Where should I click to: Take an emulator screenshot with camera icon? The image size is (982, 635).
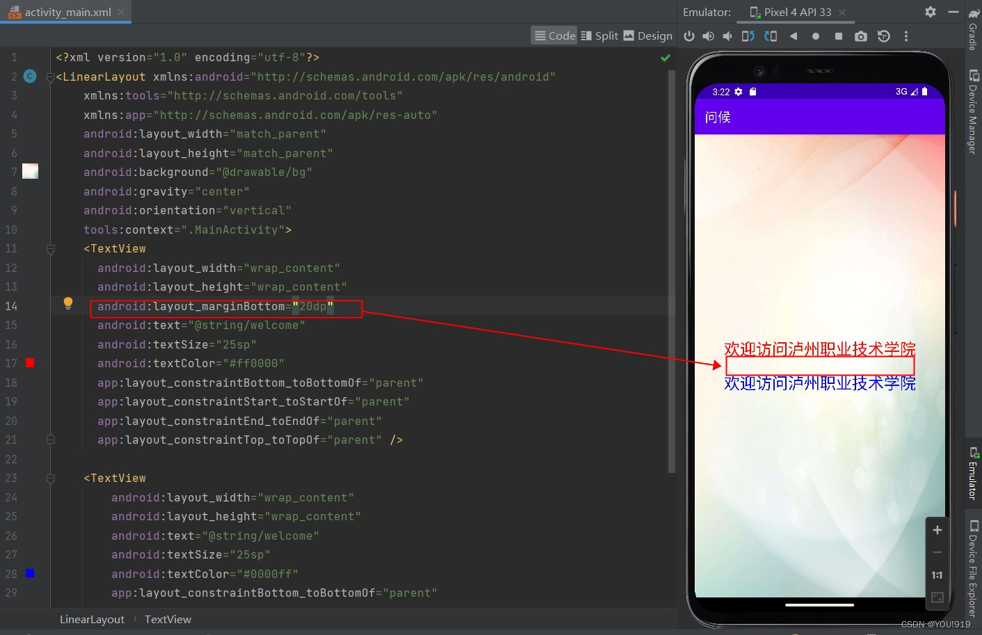click(861, 36)
